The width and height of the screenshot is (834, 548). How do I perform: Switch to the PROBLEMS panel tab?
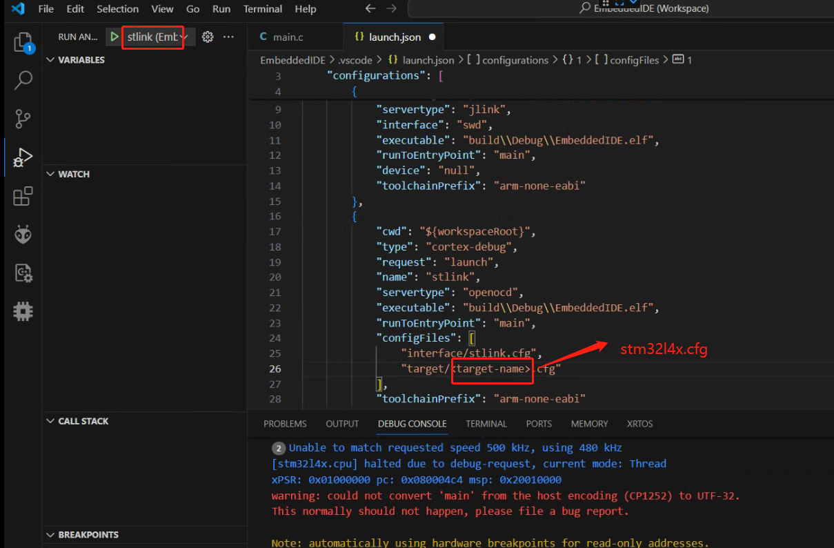[x=285, y=424]
